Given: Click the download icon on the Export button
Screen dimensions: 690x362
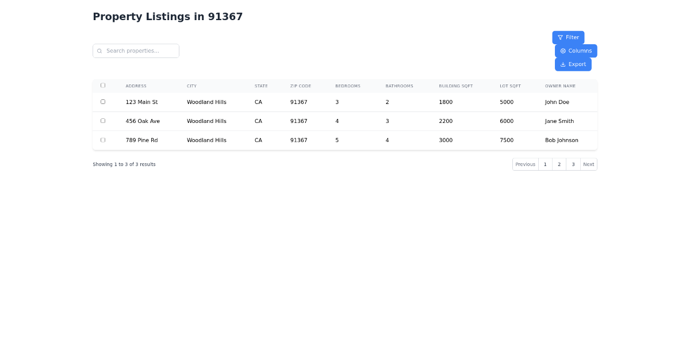Looking at the screenshot, I should click(563, 64).
